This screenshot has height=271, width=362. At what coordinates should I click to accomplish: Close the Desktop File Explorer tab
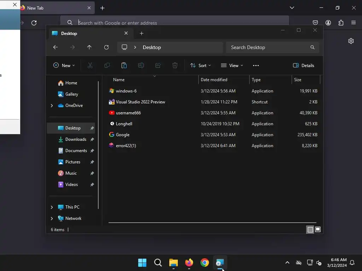pyautogui.click(x=126, y=33)
